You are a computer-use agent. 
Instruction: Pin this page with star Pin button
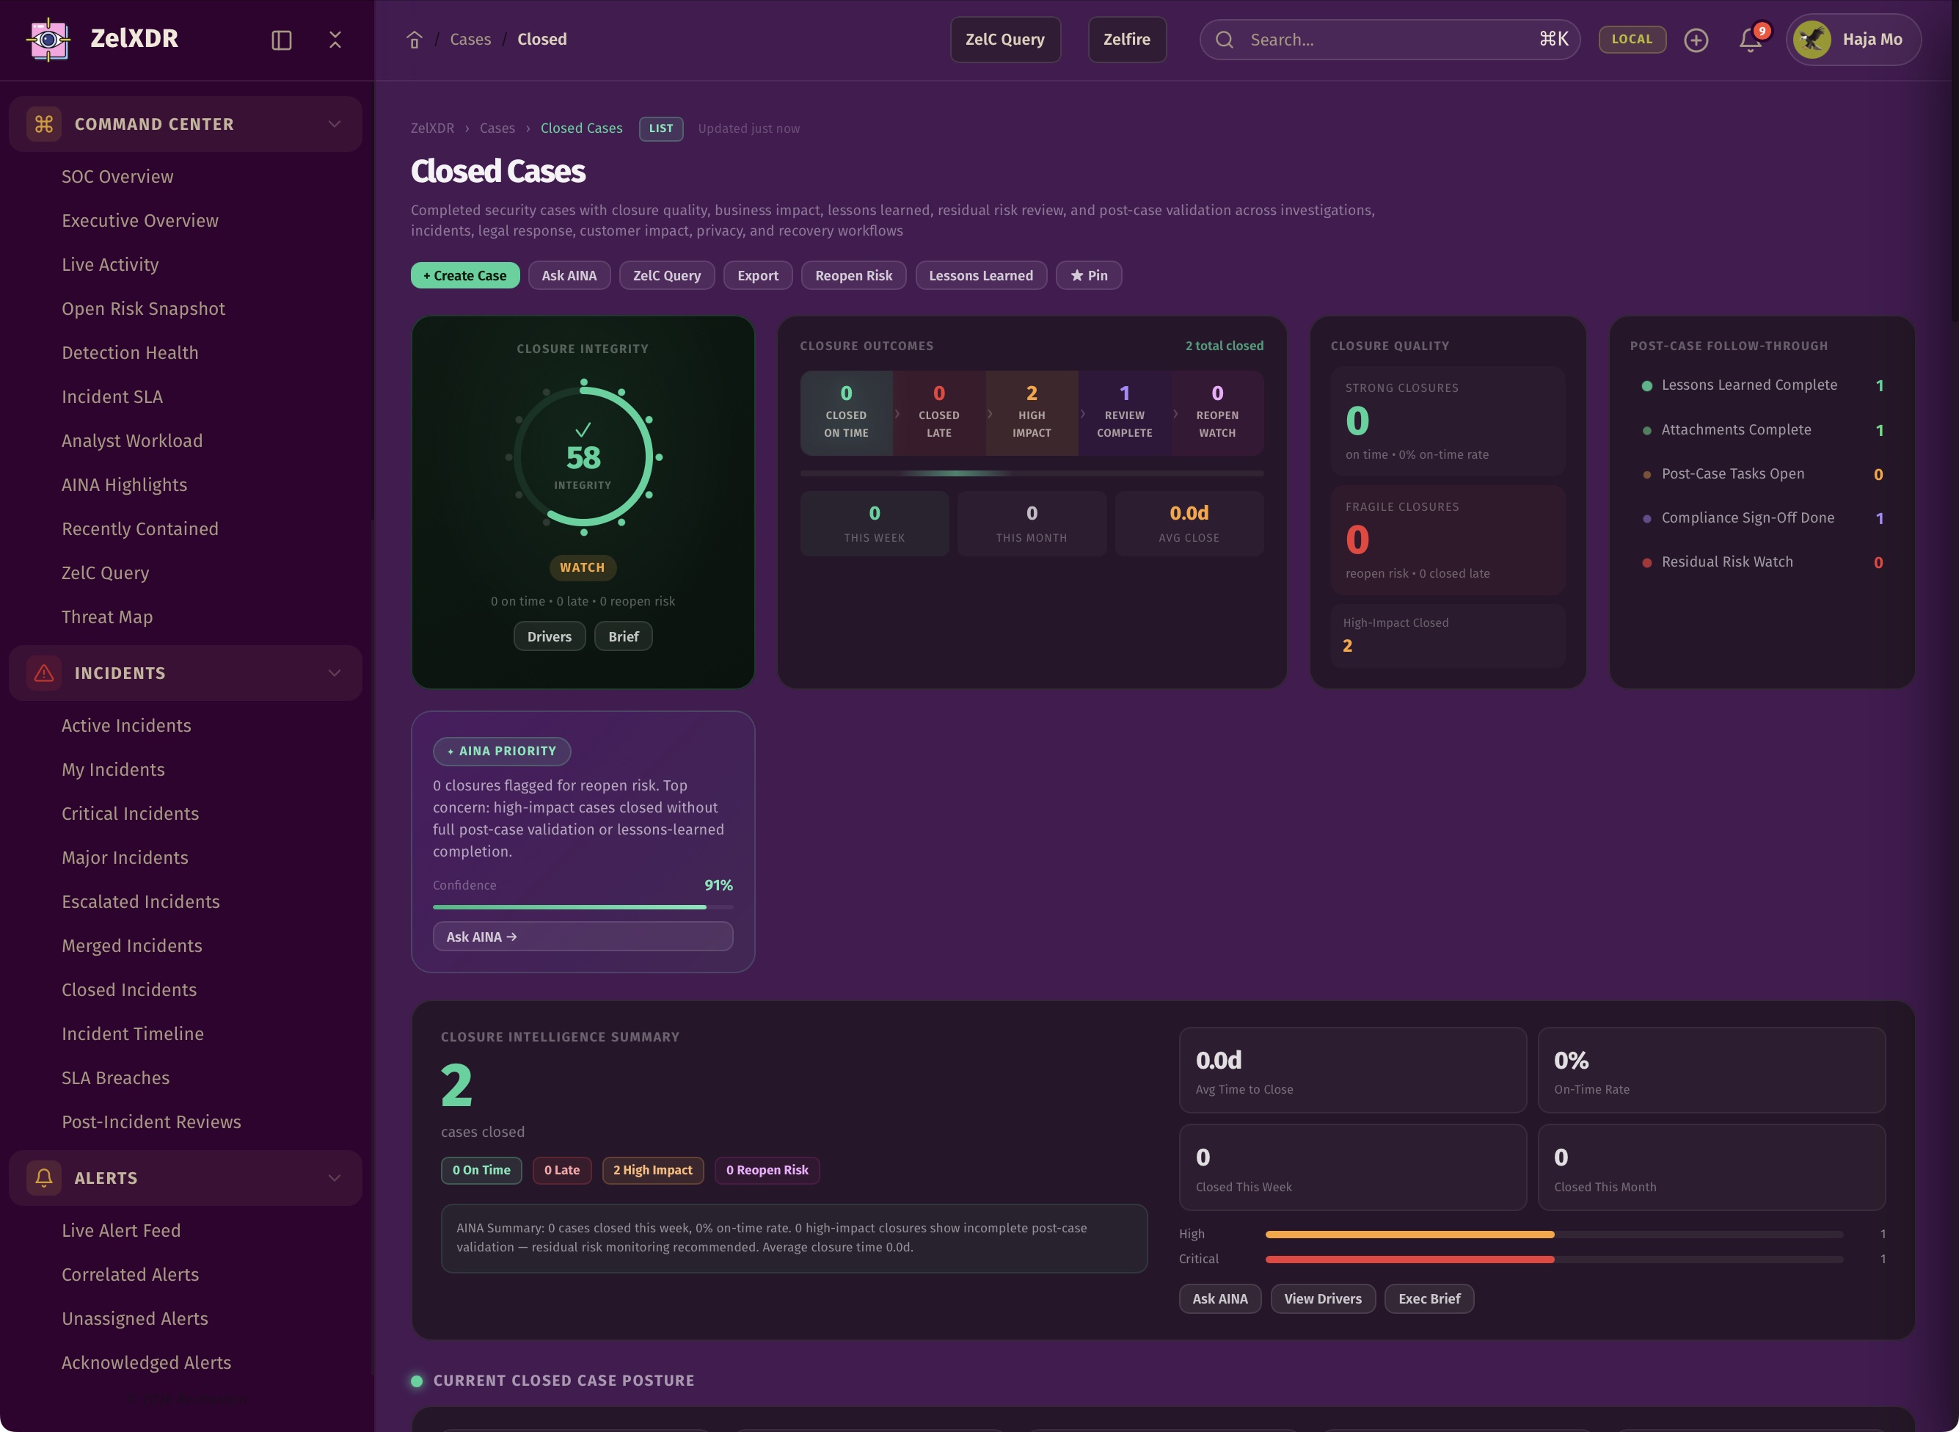point(1088,276)
